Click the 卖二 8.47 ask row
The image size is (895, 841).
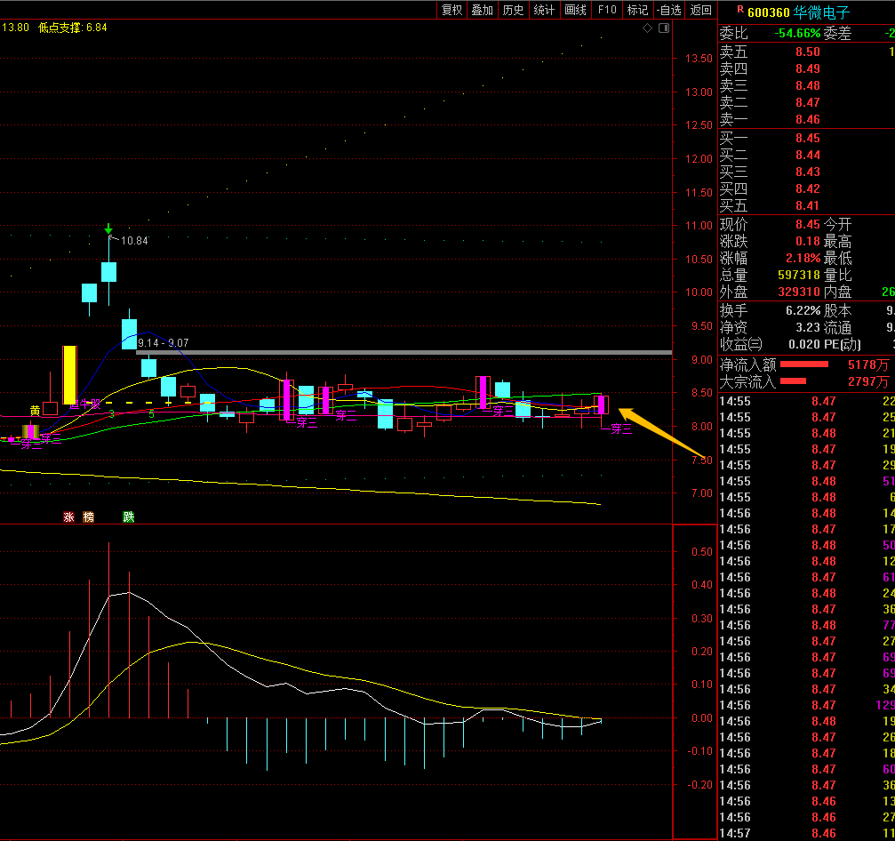pyautogui.click(x=806, y=103)
